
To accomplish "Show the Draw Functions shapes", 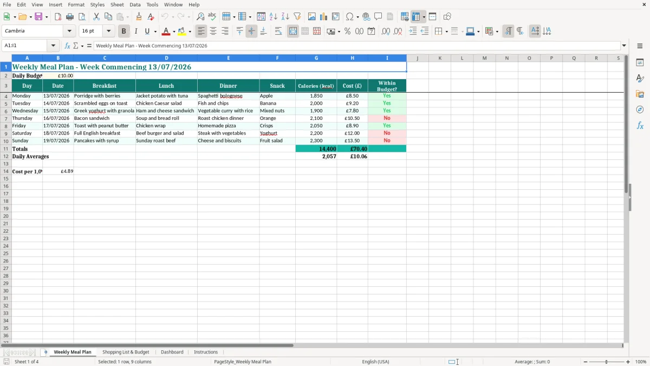I will [447, 17].
